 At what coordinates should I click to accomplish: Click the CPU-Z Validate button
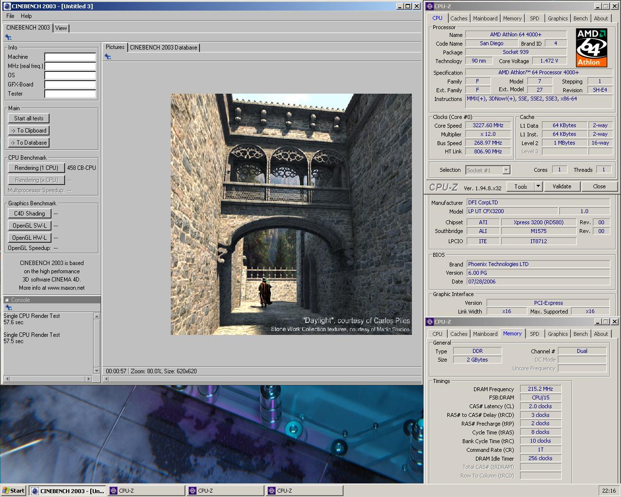click(562, 186)
